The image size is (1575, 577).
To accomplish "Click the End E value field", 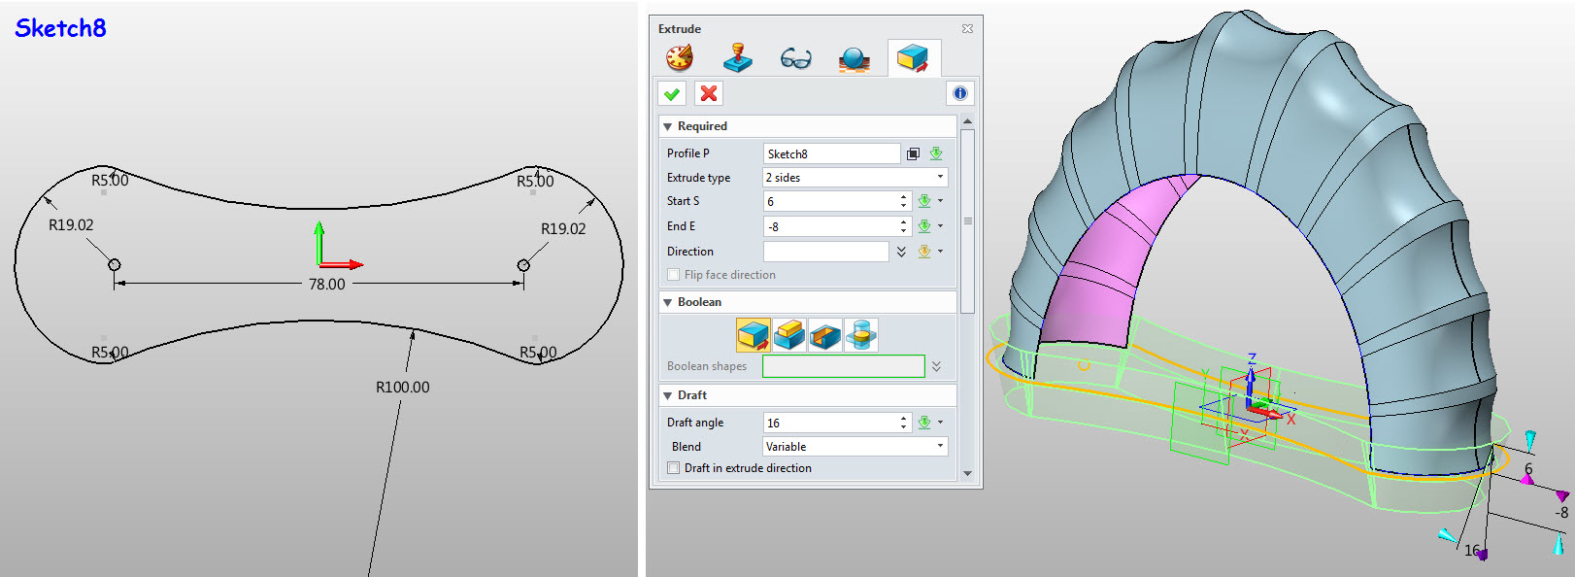I will [830, 226].
